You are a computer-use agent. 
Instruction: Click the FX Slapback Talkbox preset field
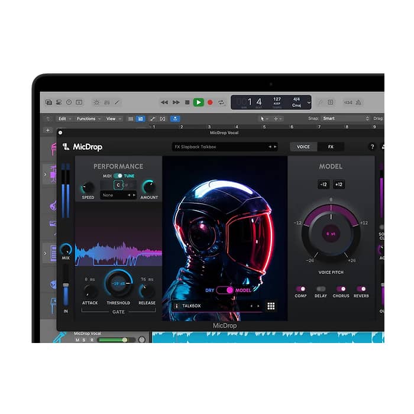point(225,147)
